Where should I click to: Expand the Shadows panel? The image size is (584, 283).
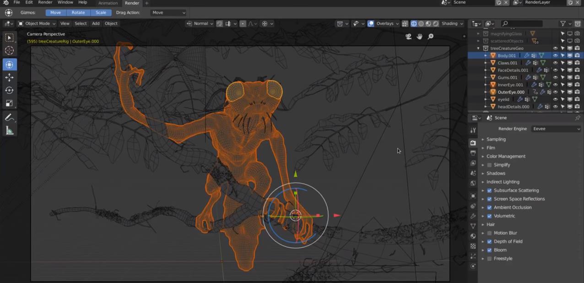(496, 173)
